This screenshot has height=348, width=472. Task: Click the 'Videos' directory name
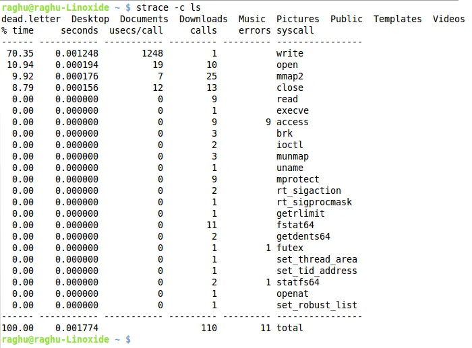[x=448, y=19]
